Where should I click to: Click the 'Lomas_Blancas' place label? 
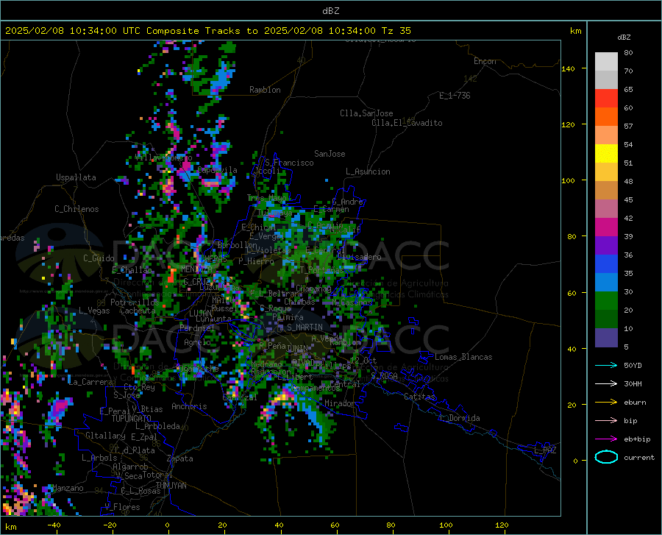click(x=463, y=357)
